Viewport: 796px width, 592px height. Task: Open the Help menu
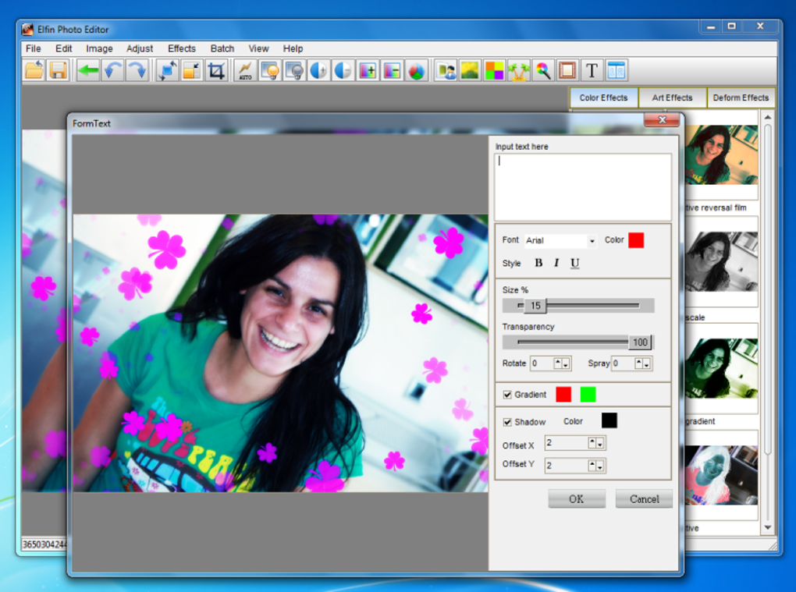click(x=293, y=48)
